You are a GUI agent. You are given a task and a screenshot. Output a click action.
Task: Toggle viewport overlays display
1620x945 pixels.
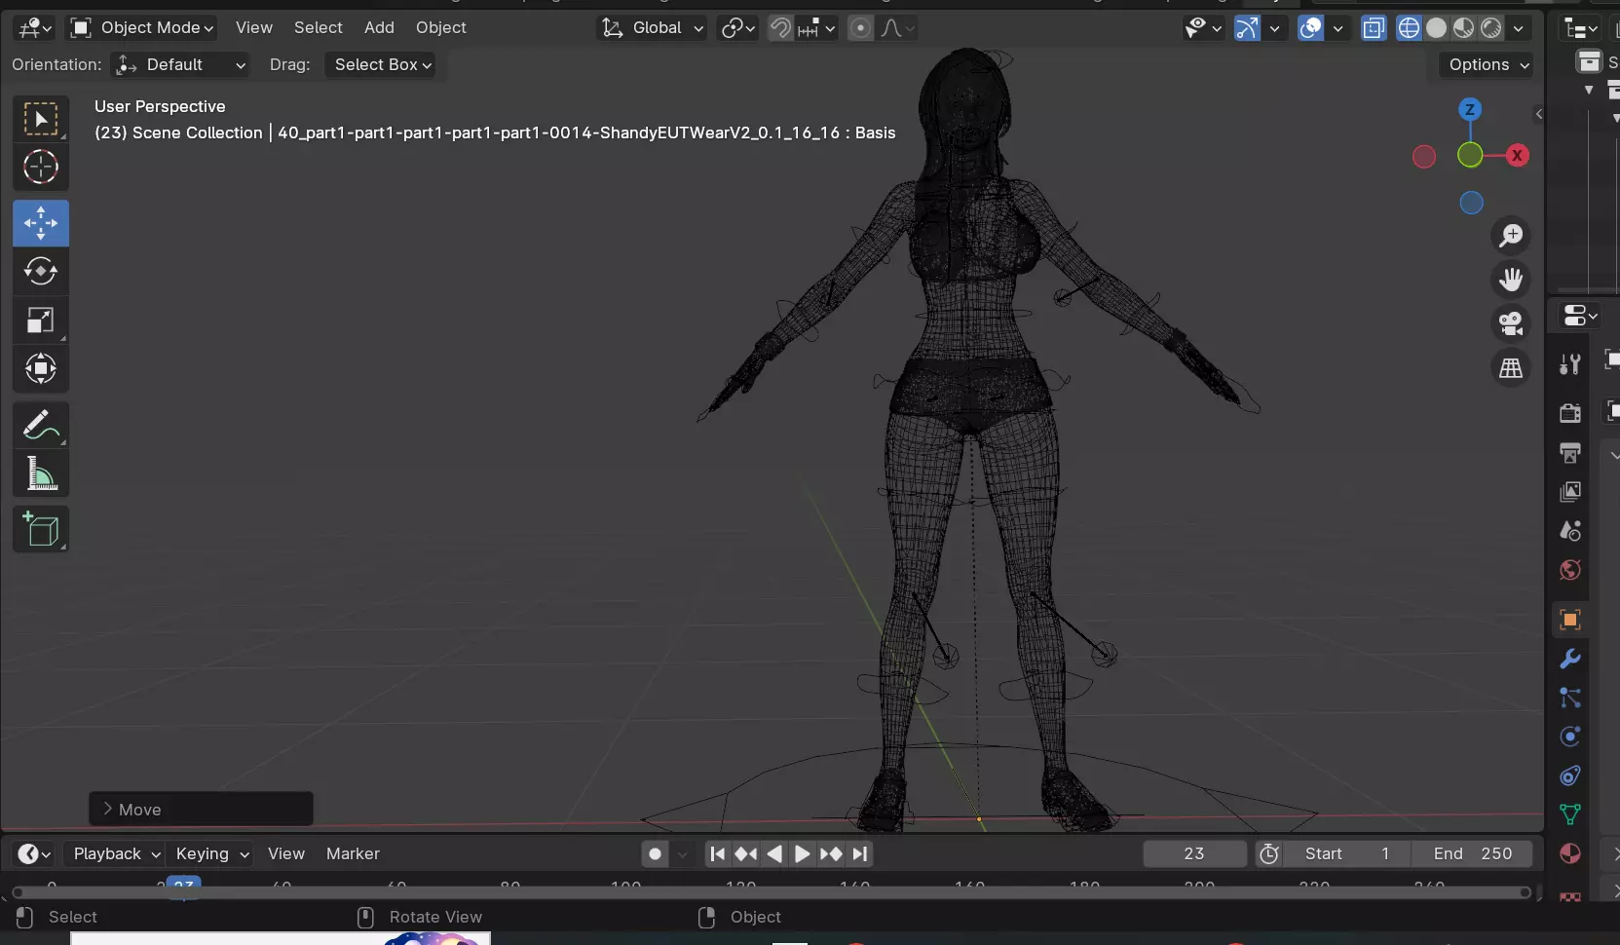click(1311, 28)
